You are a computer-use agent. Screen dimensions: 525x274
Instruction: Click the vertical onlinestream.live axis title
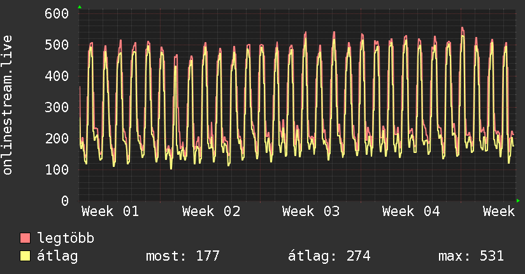click(8, 105)
